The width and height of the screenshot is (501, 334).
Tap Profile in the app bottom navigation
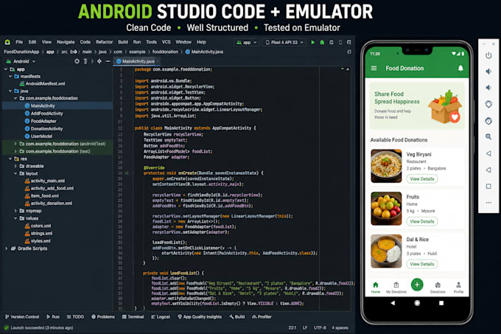click(458, 288)
